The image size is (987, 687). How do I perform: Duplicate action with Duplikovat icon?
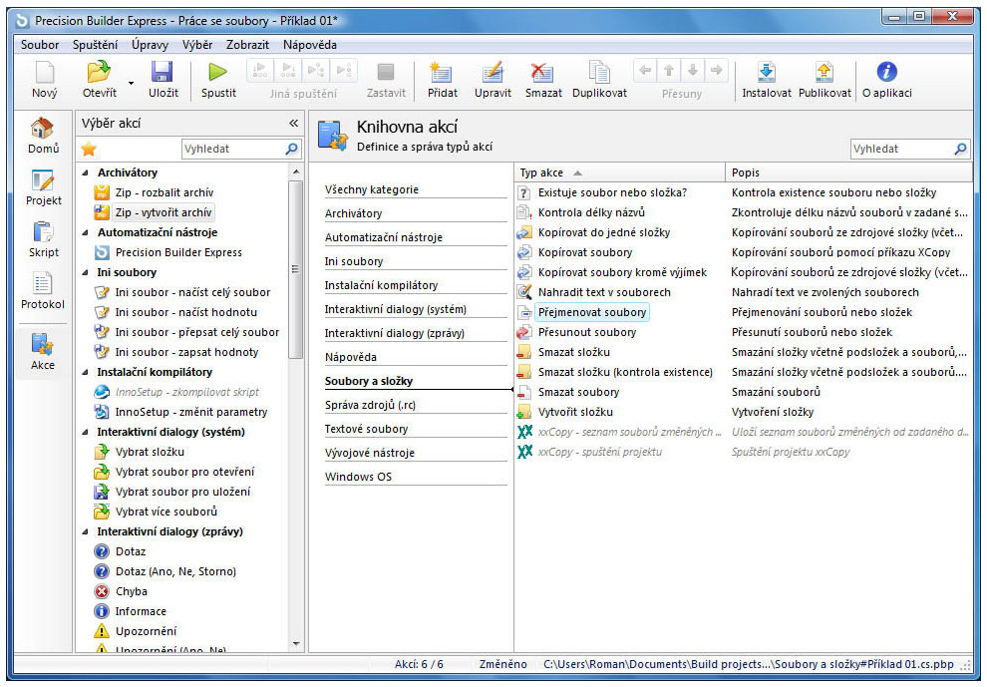tap(599, 72)
